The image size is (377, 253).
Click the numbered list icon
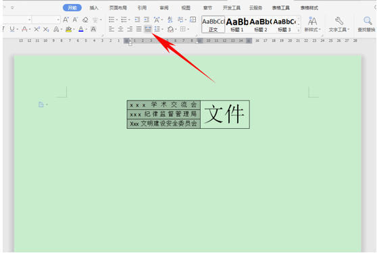tap(124, 20)
